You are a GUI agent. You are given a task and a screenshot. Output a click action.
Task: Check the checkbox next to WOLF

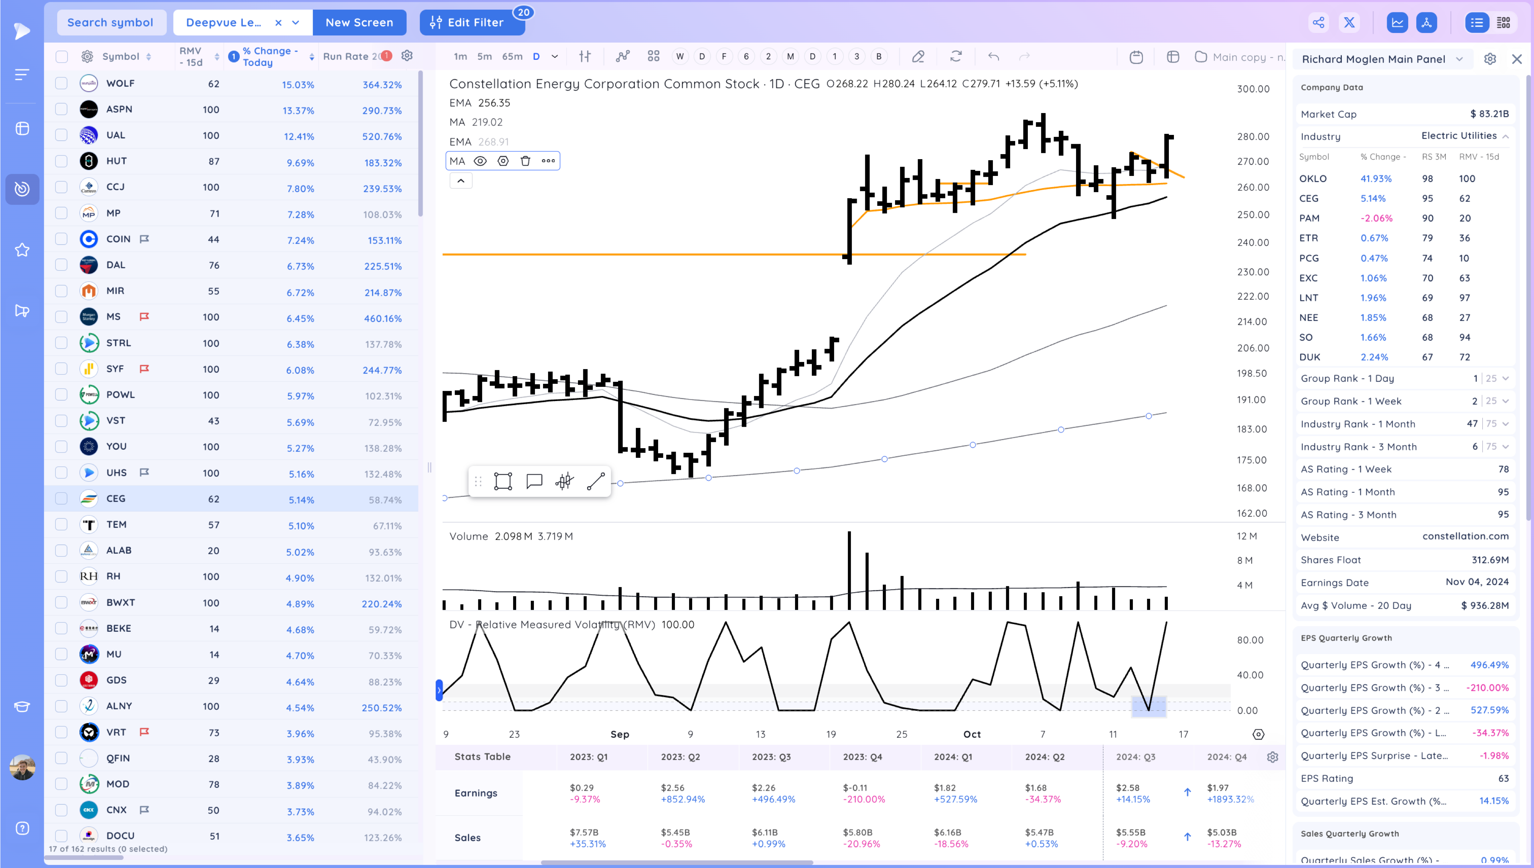click(x=61, y=84)
